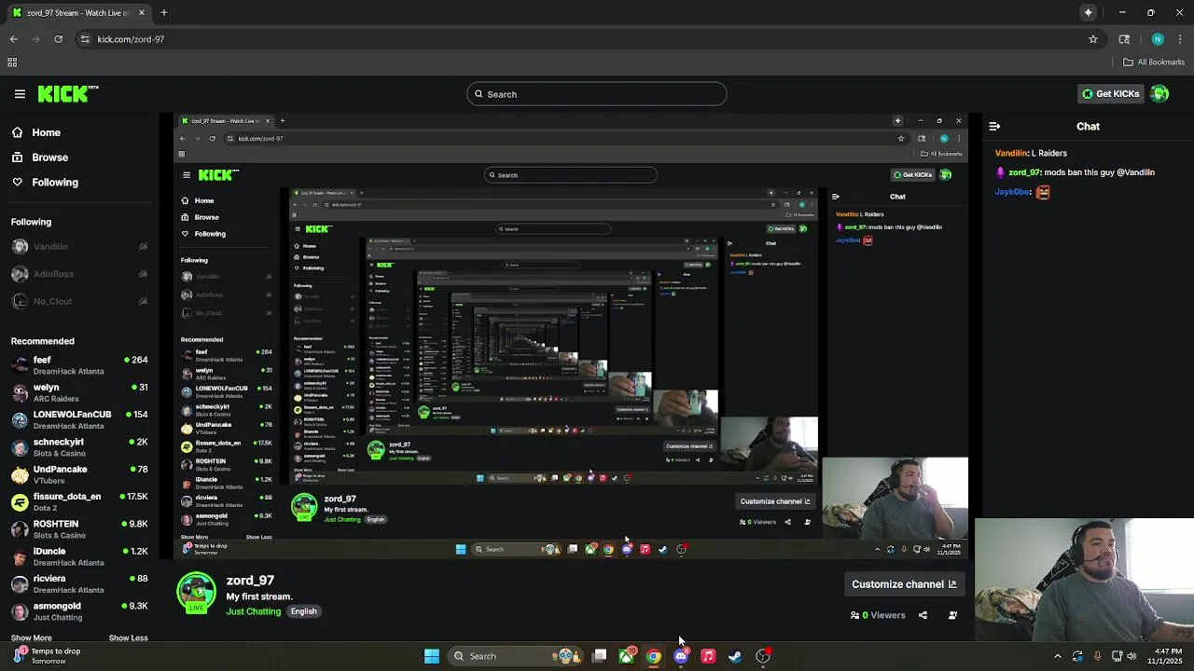Toggle notifications bell for AdinRoss in Following
1194x671 pixels.
click(143, 274)
